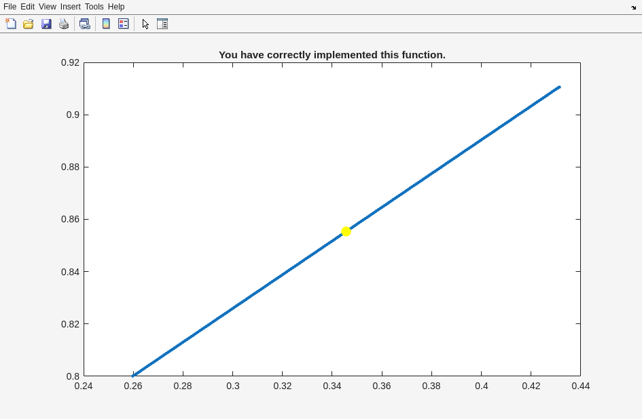This screenshot has width=642, height=419.
Task: Select the plot title 'You have correctly implemented this function.'
Action: tap(332, 55)
